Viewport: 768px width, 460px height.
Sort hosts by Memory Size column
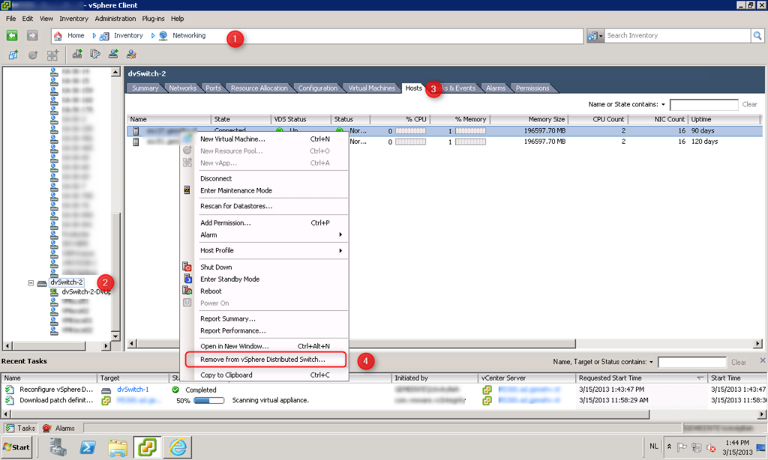point(529,119)
